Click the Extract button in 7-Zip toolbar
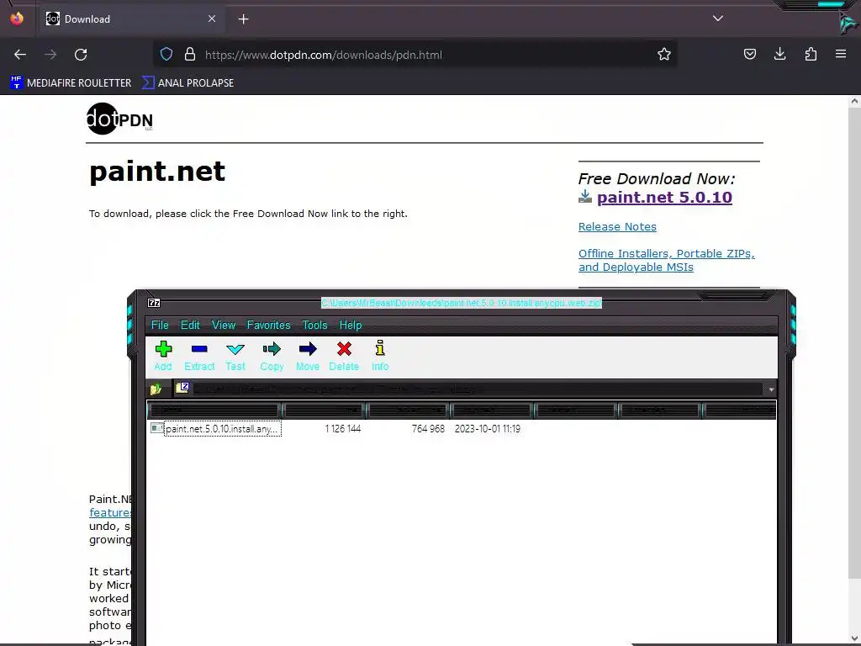861x646 pixels. (199, 356)
